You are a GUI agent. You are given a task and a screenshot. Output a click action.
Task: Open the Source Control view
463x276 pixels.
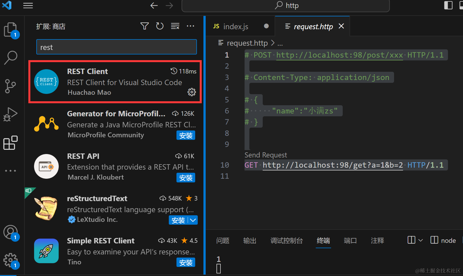coord(11,86)
